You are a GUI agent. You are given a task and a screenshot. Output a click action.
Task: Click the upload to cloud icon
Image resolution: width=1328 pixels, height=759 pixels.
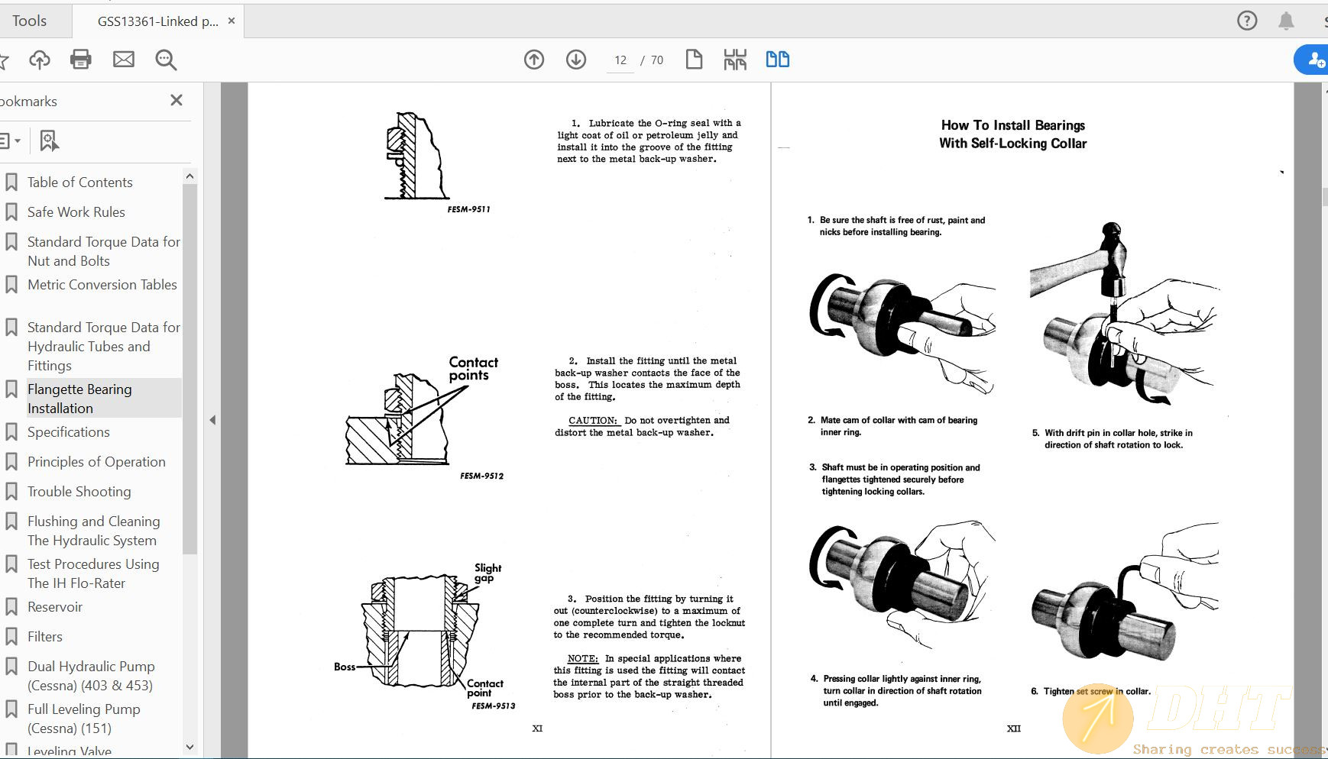point(39,60)
